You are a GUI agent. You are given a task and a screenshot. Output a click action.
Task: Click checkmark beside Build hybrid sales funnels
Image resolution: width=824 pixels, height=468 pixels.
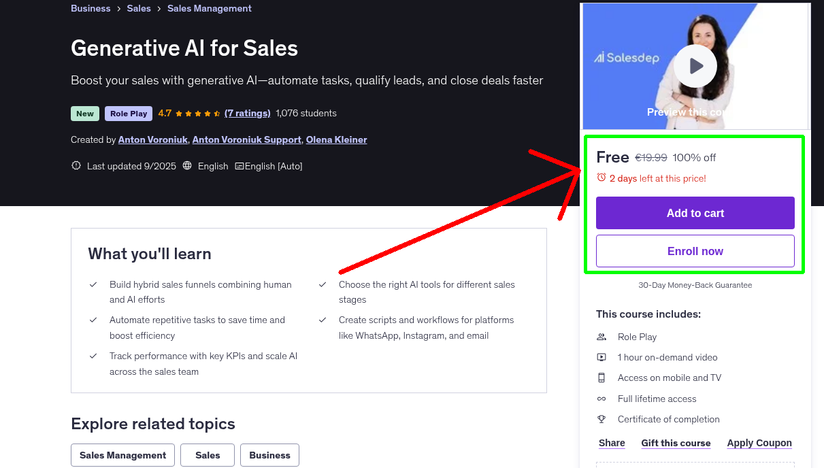click(x=93, y=284)
